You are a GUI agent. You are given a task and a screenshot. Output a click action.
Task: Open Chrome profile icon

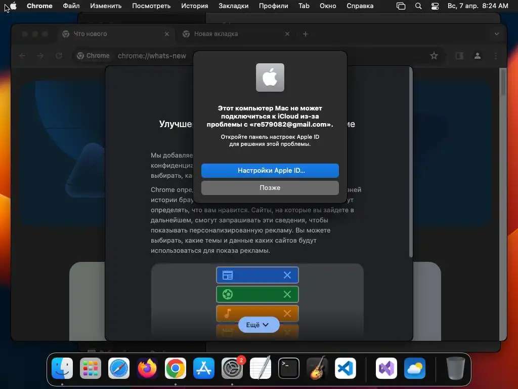coord(478,56)
